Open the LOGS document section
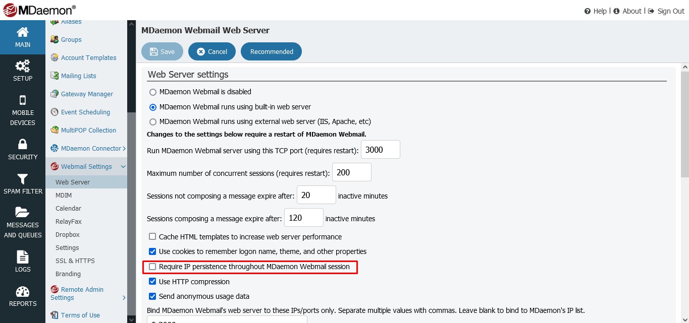The width and height of the screenshot is (689, 323). (23, 262)
